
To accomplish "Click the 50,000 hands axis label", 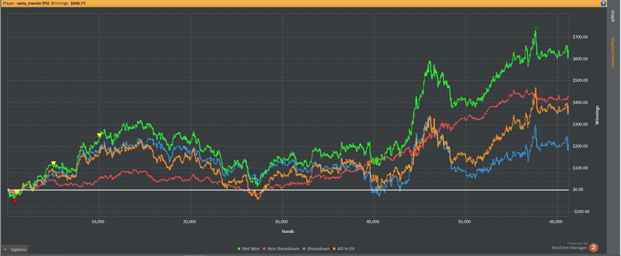I will click(x=465, y=222).
